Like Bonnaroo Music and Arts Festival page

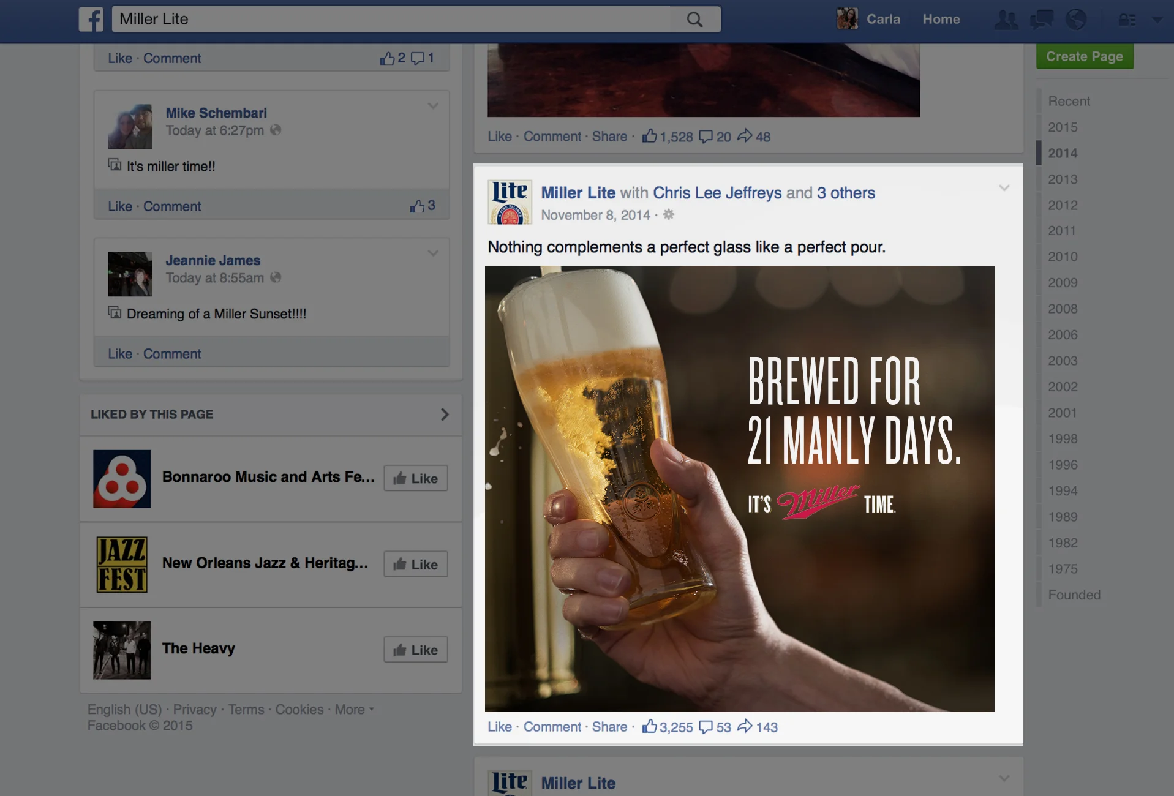[x=416, y=478]
